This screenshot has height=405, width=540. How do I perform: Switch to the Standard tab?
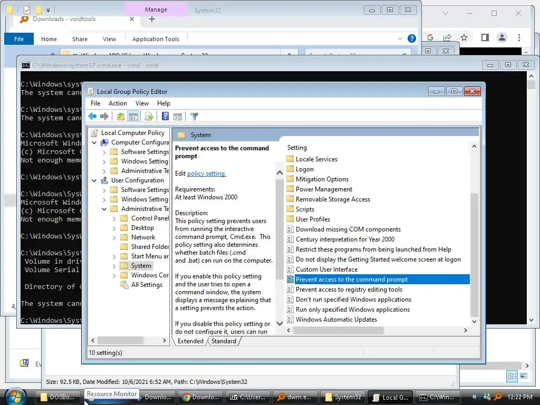pyautogui.click(x=224, y=341)
